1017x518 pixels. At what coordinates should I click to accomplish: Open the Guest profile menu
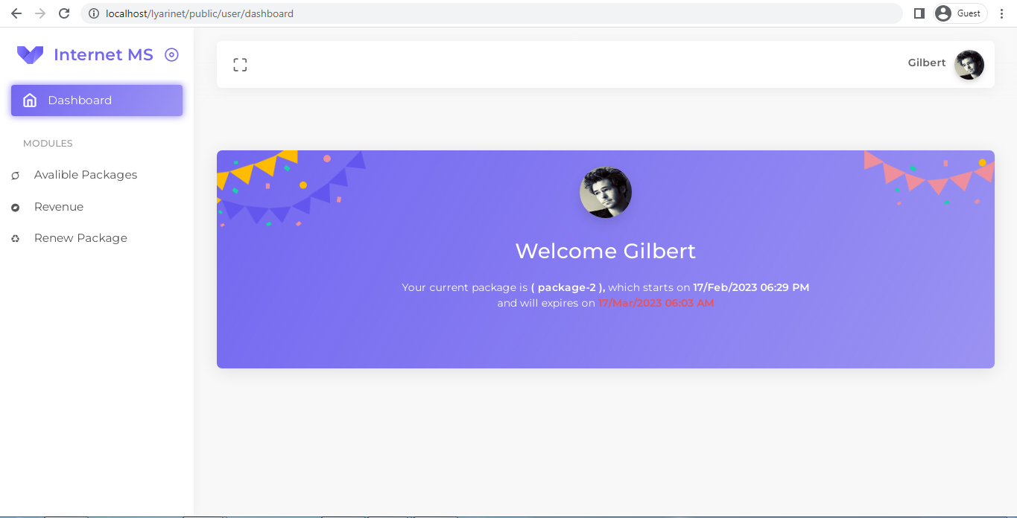tap(960, 13)
